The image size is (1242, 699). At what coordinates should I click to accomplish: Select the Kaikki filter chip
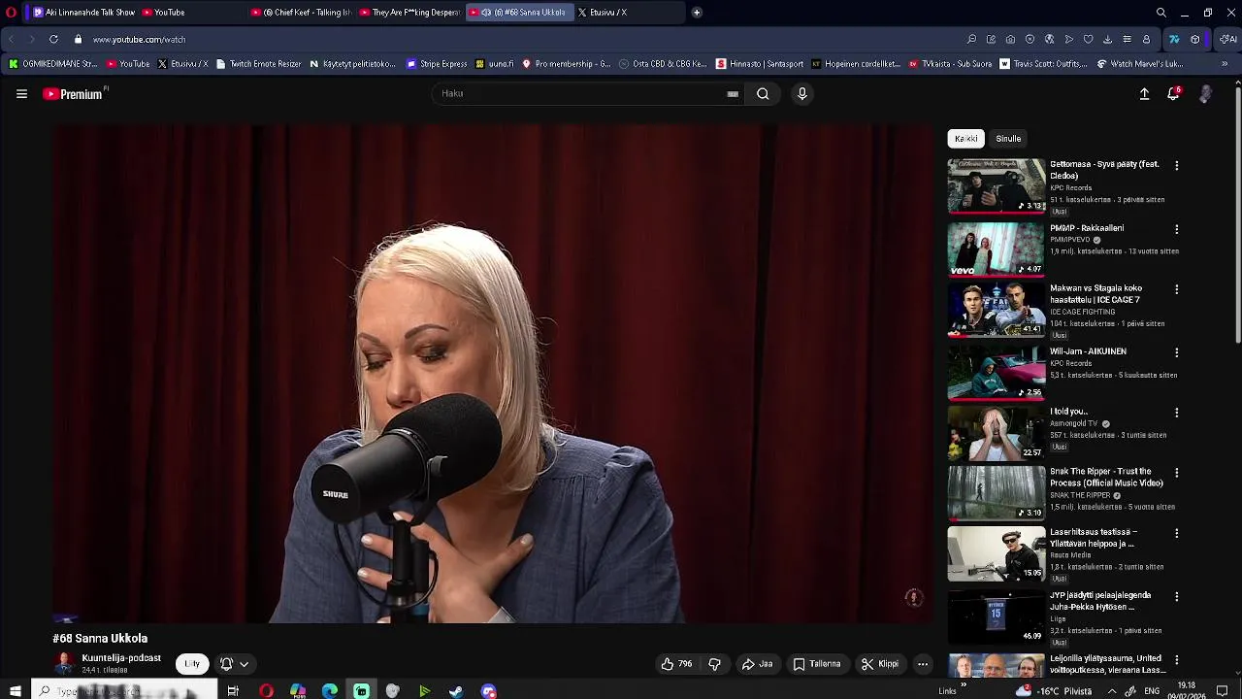[x=965, y=139]
